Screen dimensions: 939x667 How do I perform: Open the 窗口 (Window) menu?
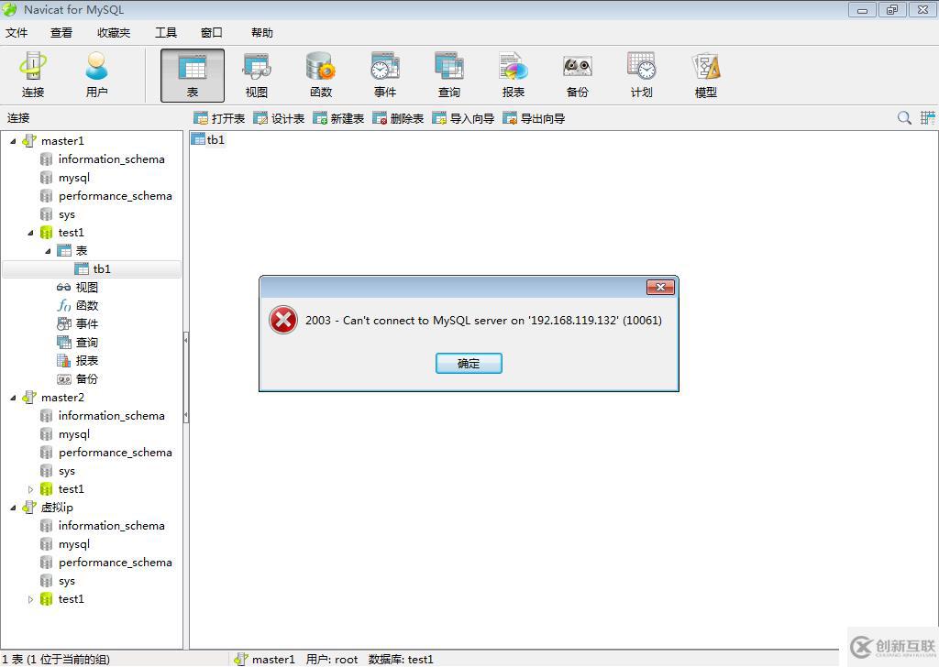click(212, 33)
